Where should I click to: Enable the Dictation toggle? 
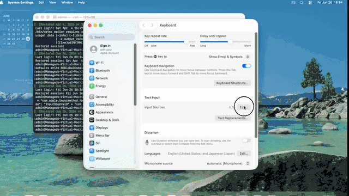(246, 140)
